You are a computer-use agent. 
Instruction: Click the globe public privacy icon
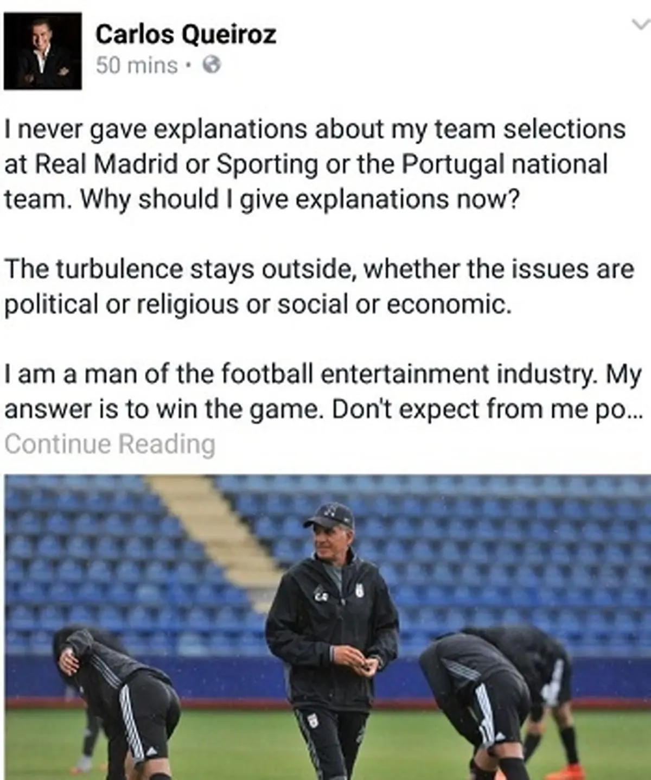(212, 66)
